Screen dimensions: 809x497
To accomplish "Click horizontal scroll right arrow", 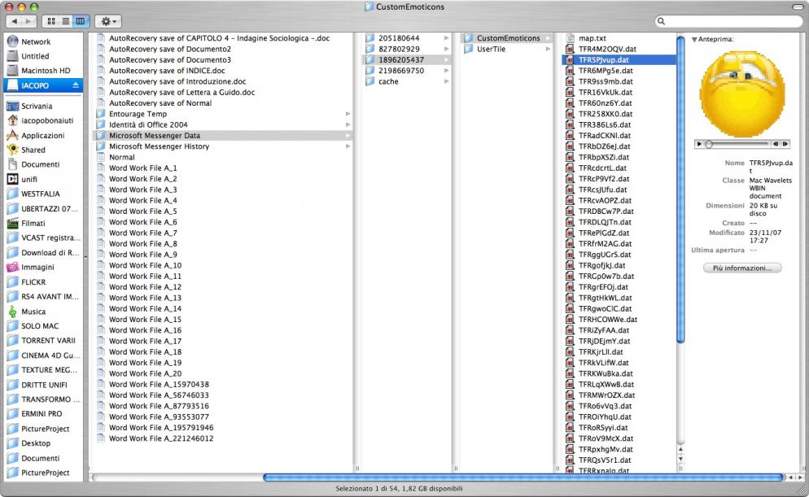I will 800,477.
